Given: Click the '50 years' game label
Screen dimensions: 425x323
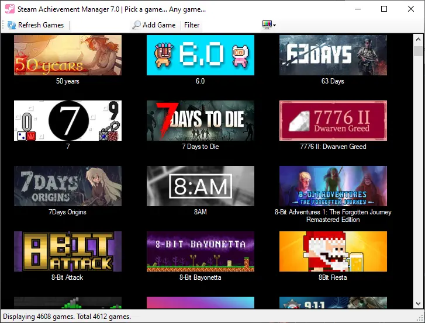Looking at the screenshot, I should coord(67,81).
